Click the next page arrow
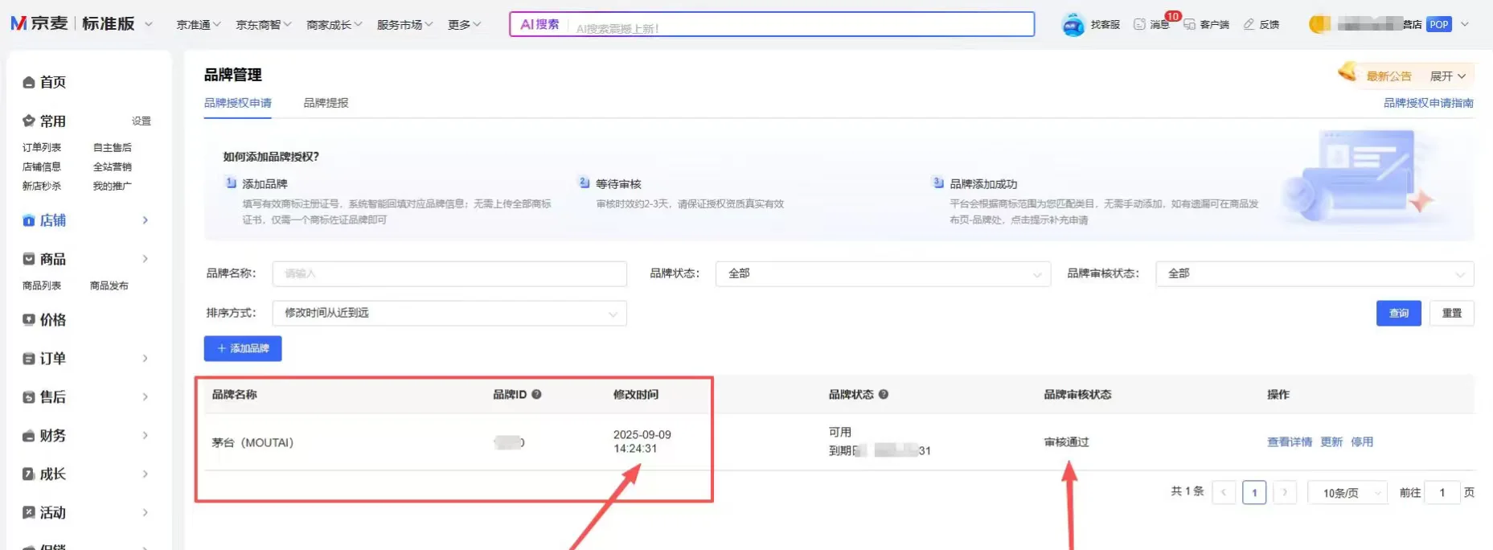1493x550 pixels. [x=1285, y=493]
